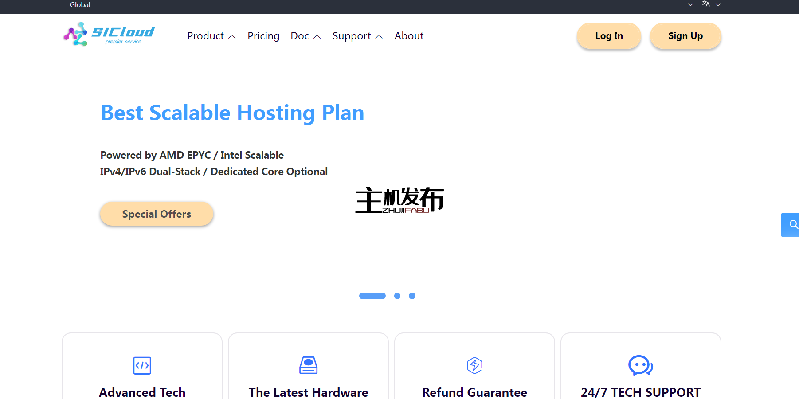
Task: Select the Advanced Tech code icon
Action: click(142, 365)
